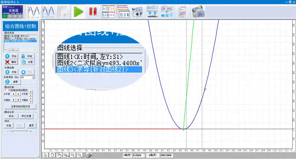The width and height of the screenshot is (296, 159).
Task: Open the data table spreadsheet icon
Action: pyautogui.click(x=63, y=12)
